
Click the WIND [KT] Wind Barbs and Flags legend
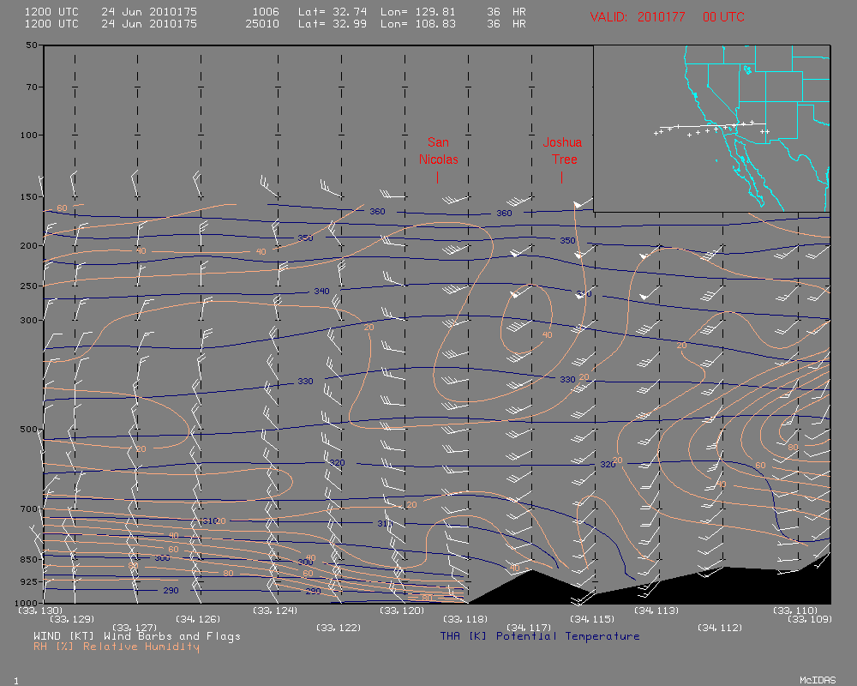(x=136, y=636)
